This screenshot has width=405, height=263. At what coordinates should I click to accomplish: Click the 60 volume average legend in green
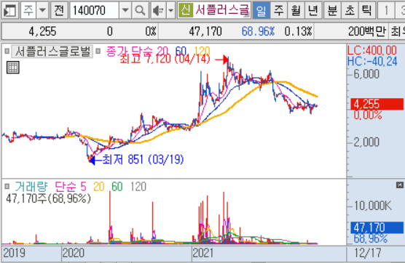click(x=117, y=187)
